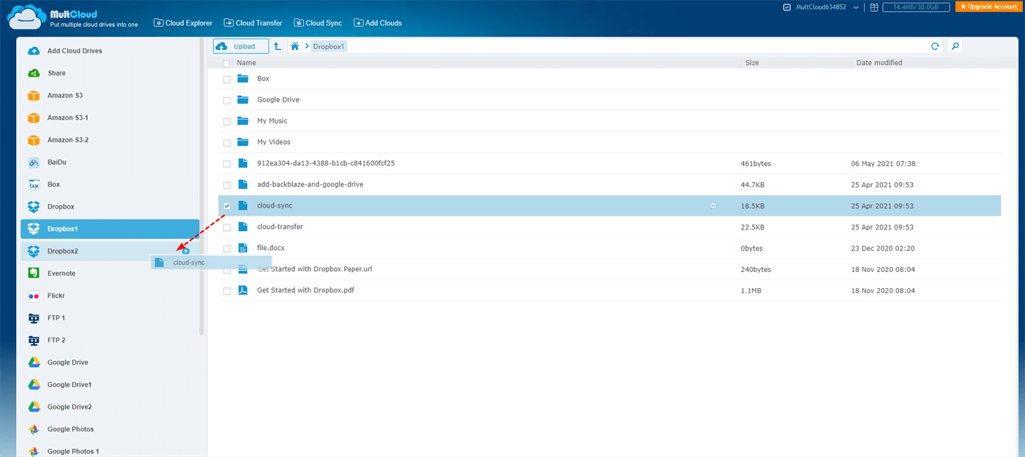Image resolution: width=1025 pixels, height=457 pixels.
Task: Select the Dropbox2 drive in sidebar
Action: pos(110,252)
